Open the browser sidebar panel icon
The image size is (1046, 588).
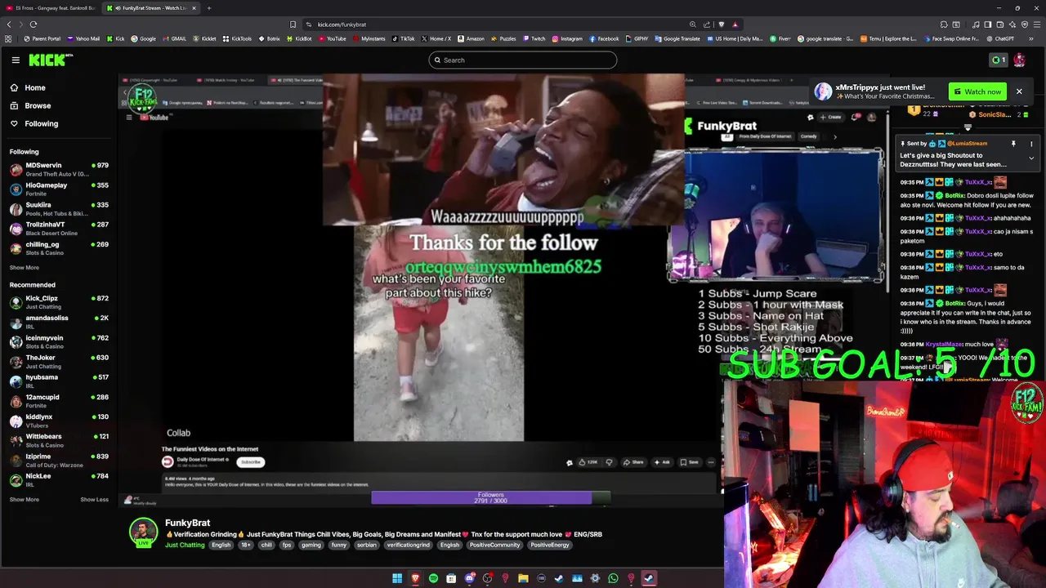(987, 24)
